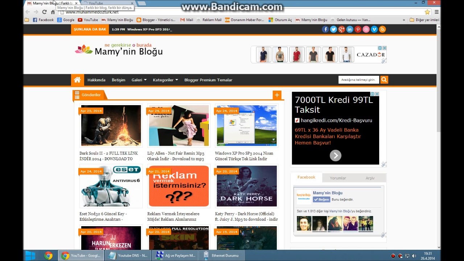Open Blogger Premium Temalar menu item

point(208,80)
